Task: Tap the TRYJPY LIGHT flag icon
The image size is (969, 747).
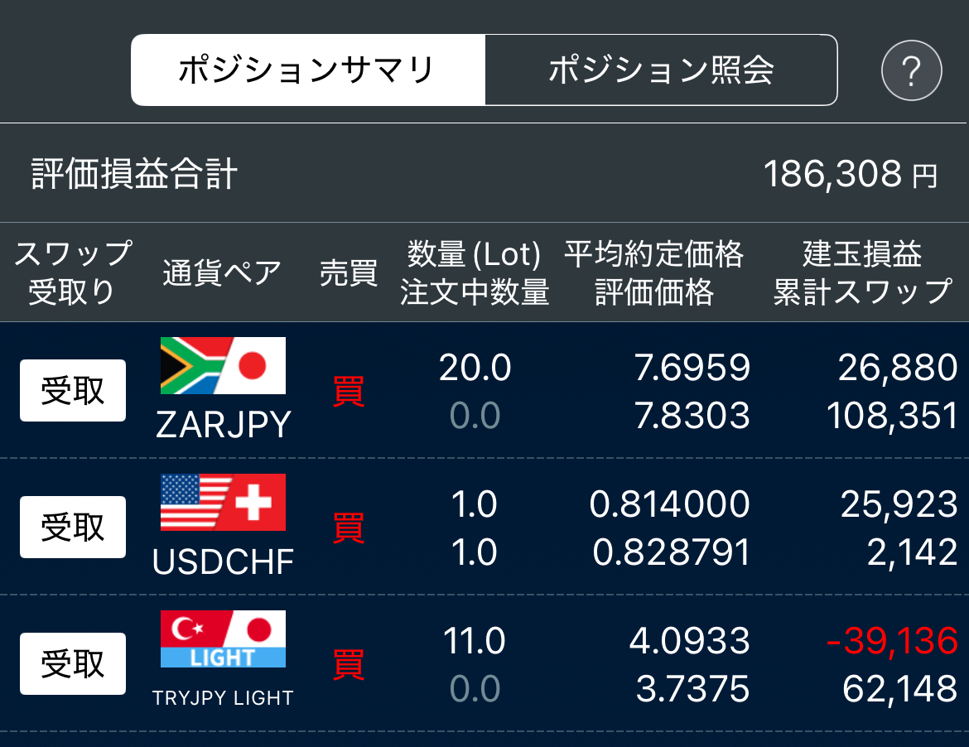Action: [x=223, y=639]
